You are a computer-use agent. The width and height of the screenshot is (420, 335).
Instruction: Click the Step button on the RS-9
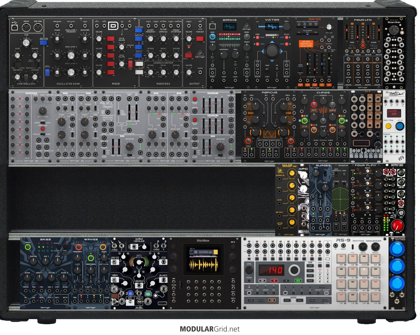[272, 300]
